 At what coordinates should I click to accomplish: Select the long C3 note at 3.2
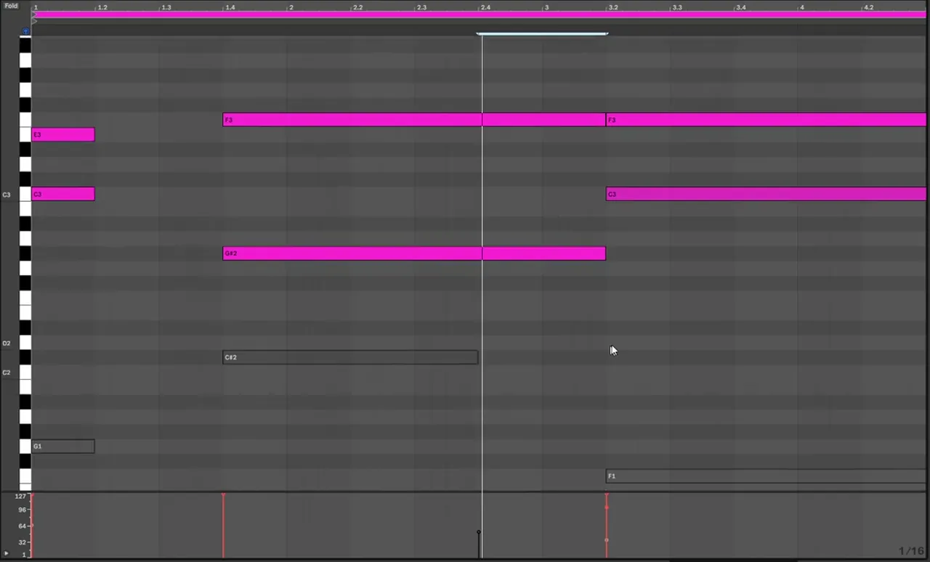pyautogui.click(x=767, y=194)
